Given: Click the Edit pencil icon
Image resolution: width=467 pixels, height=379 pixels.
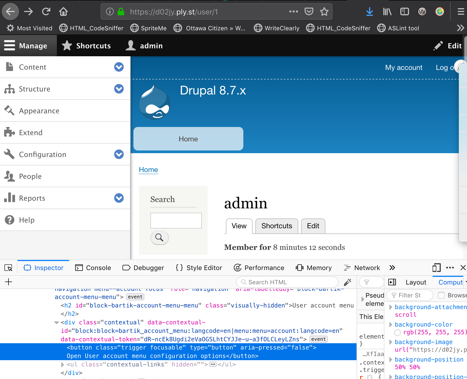Looking at the screenshot, I should point(439,45).
